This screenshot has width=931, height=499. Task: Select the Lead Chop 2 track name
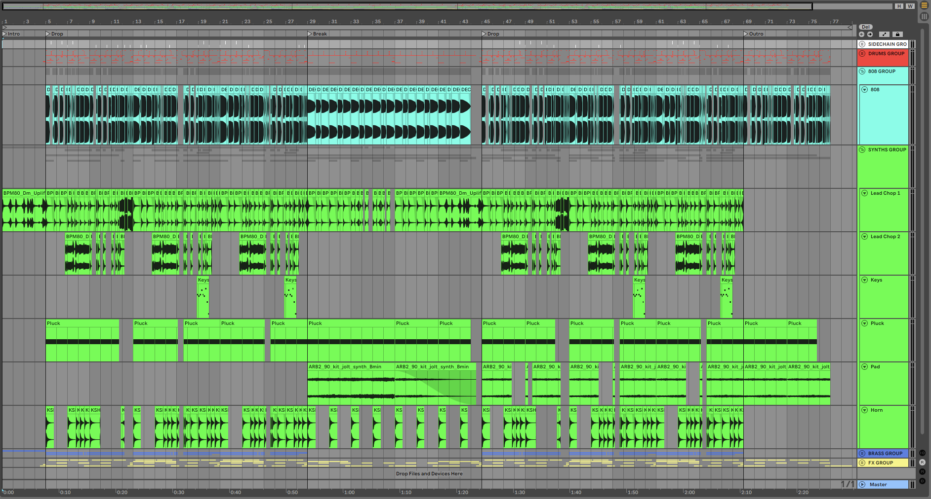[x=885, y=237]
